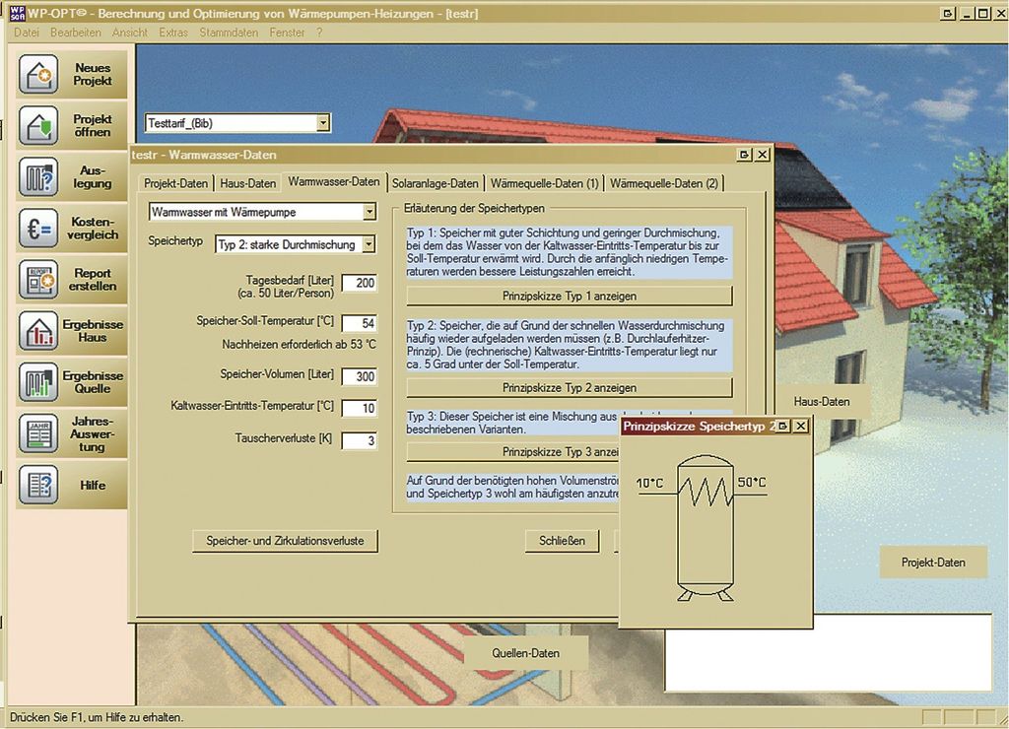Viewport: 1009px width, 729px height.
Task: Select the Auslegung sidebar icon
Action: pos(39,177)
